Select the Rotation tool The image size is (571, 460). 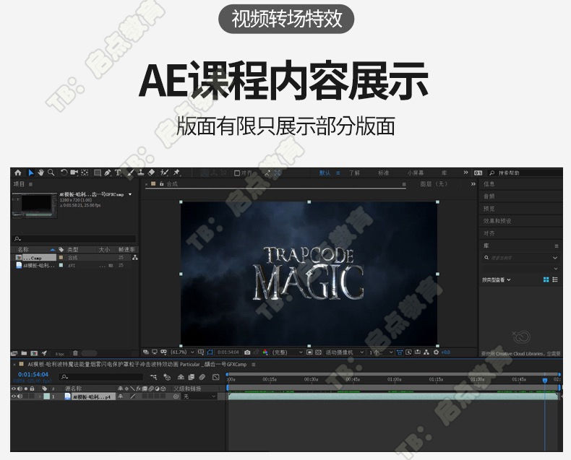[x=64, y=173]
